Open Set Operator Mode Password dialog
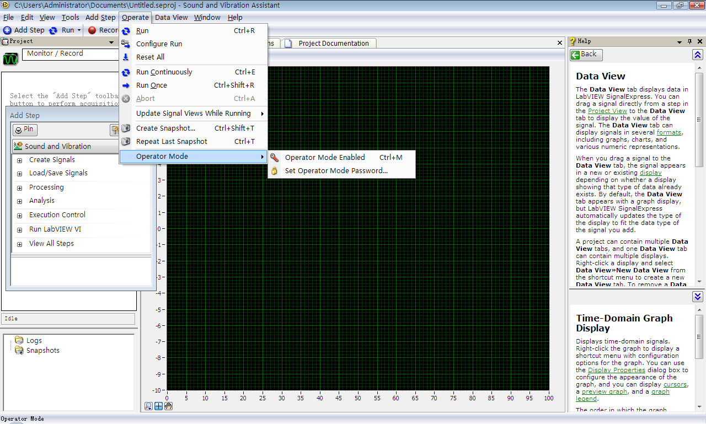706x424 pixels. 341,171
